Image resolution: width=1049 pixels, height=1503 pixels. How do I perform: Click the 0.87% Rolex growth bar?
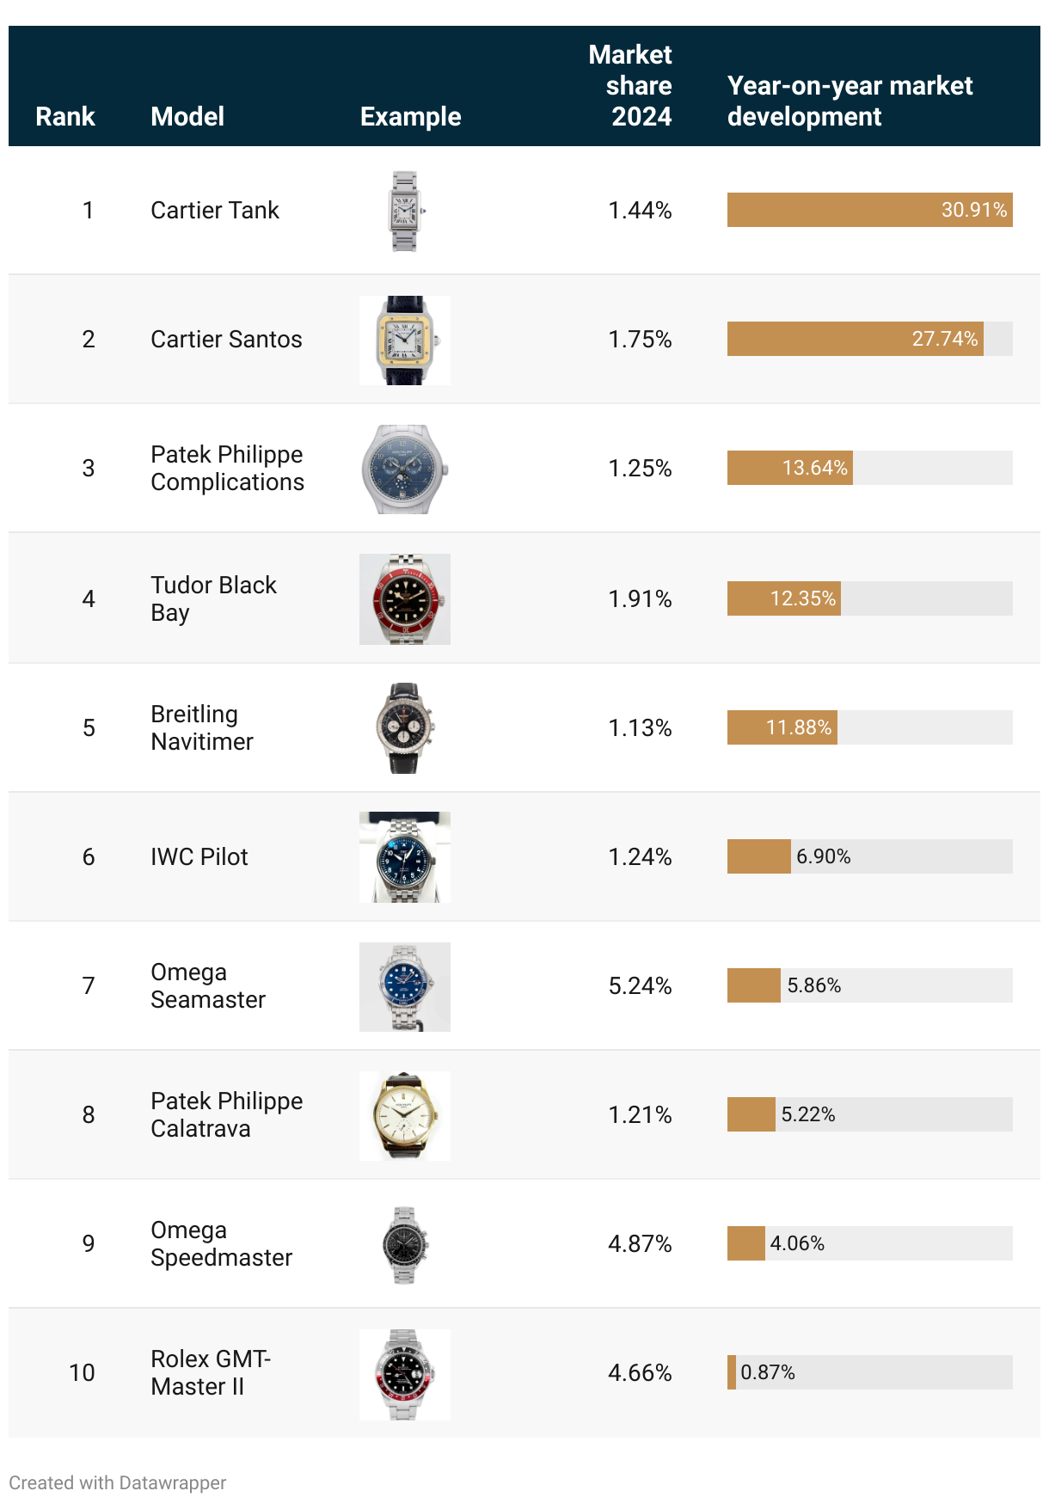click(x=732, y=1372)
